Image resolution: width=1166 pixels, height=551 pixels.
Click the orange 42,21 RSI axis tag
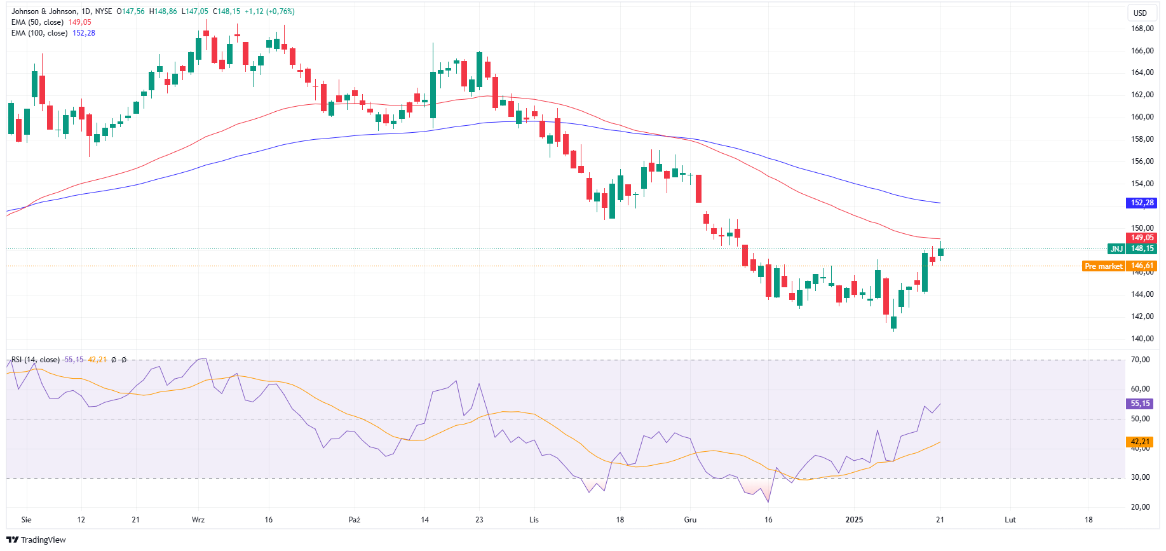[x=1140, y=442]
